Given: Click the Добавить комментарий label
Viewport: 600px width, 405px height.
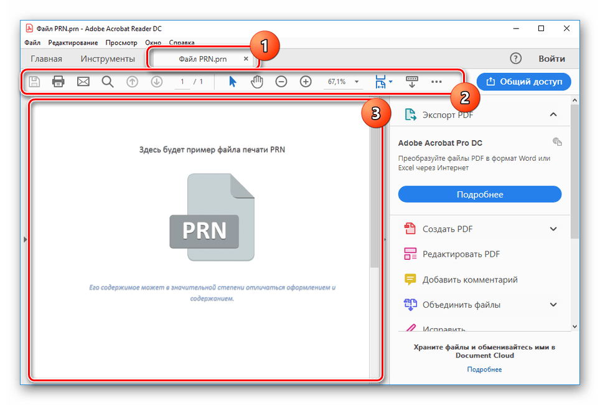Looking at the screenshot, I should (x=470, y=279).
